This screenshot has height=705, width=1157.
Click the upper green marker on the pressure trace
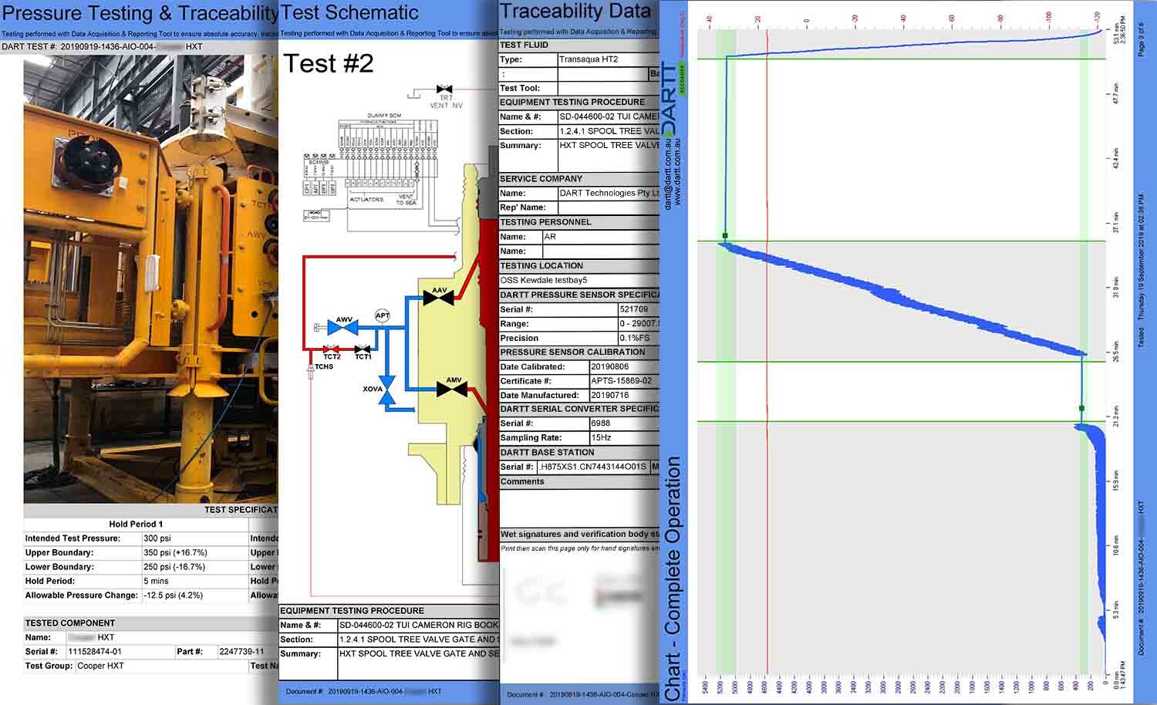click(x=725, y=235)
